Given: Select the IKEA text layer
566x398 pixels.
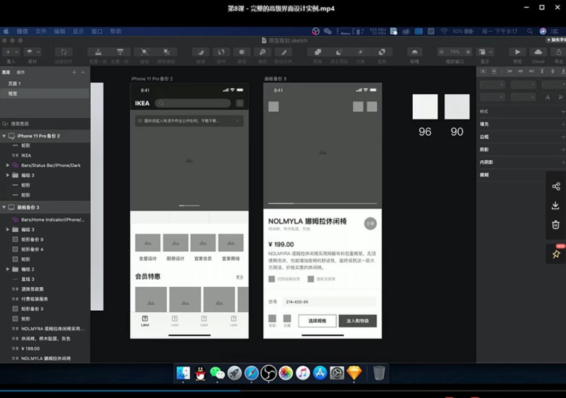Looking at the screenshot, I should tap(45, 155).
